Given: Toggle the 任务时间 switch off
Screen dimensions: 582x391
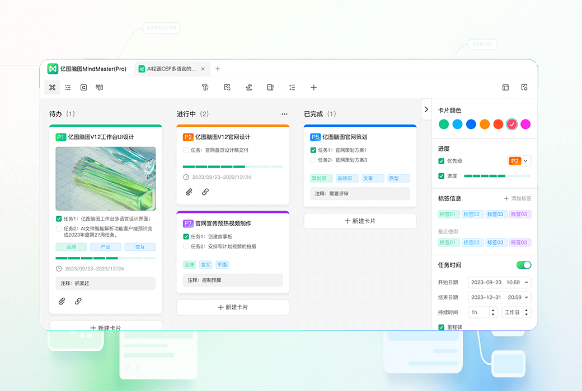Looking at the screenshot, I should (x=523, y=265).
